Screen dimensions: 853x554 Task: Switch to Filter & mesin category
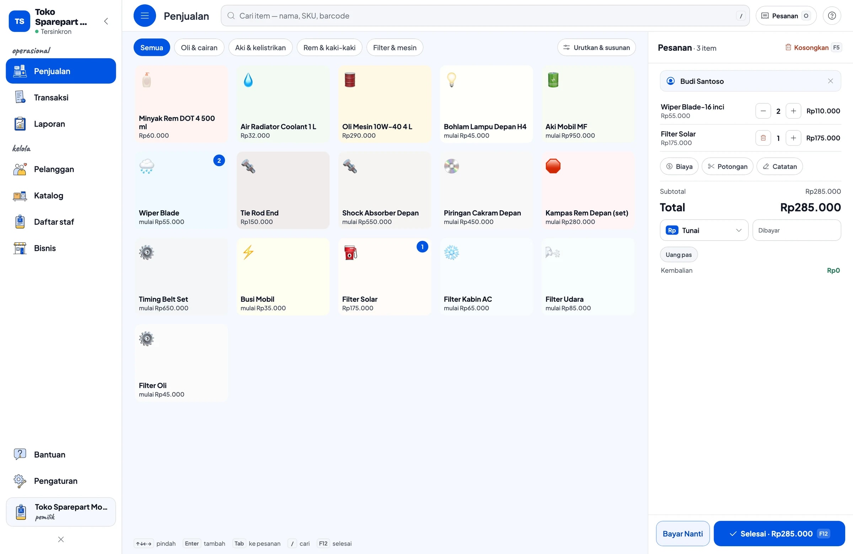394,47
